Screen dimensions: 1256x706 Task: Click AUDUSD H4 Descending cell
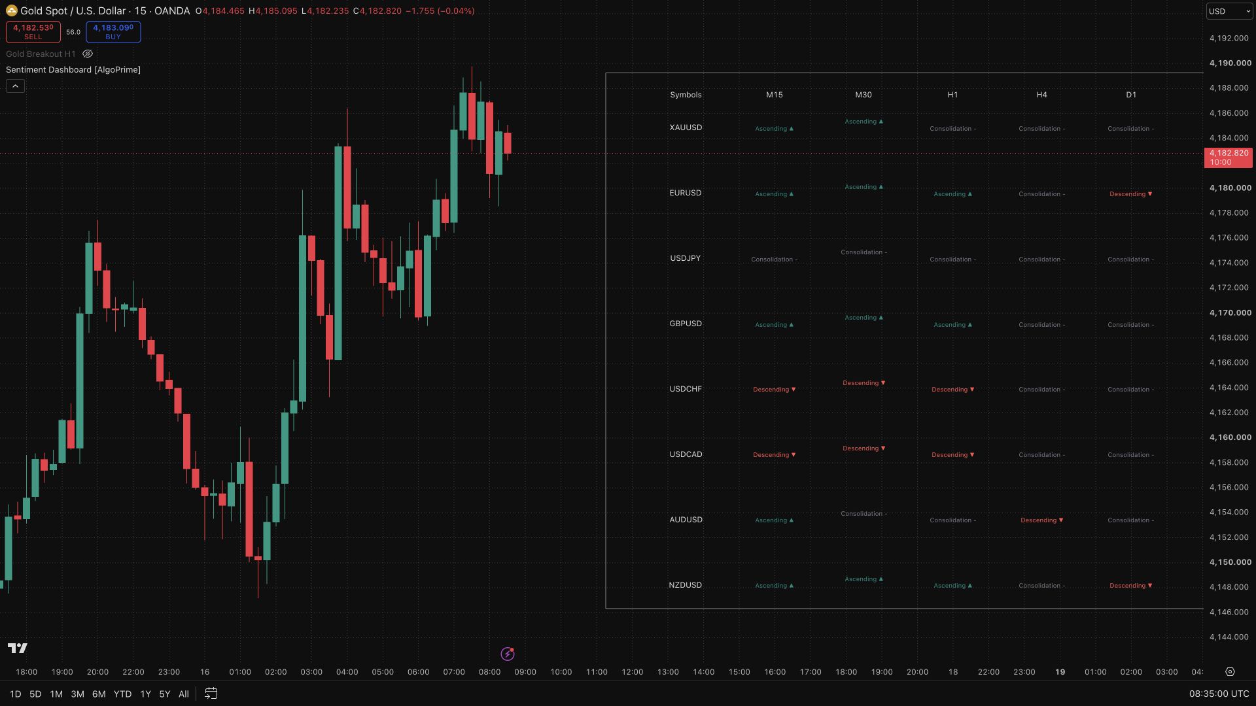[1041, 520]
